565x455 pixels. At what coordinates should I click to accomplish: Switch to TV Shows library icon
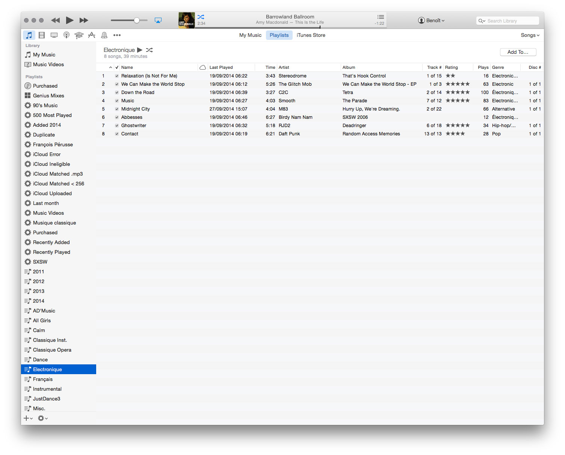coord(54,35)
